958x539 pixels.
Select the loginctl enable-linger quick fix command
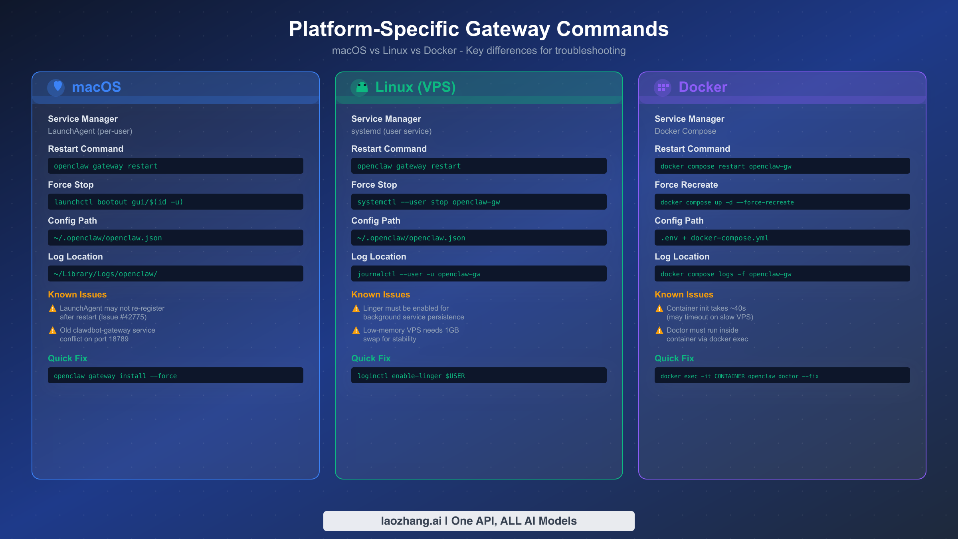[479, 375]
